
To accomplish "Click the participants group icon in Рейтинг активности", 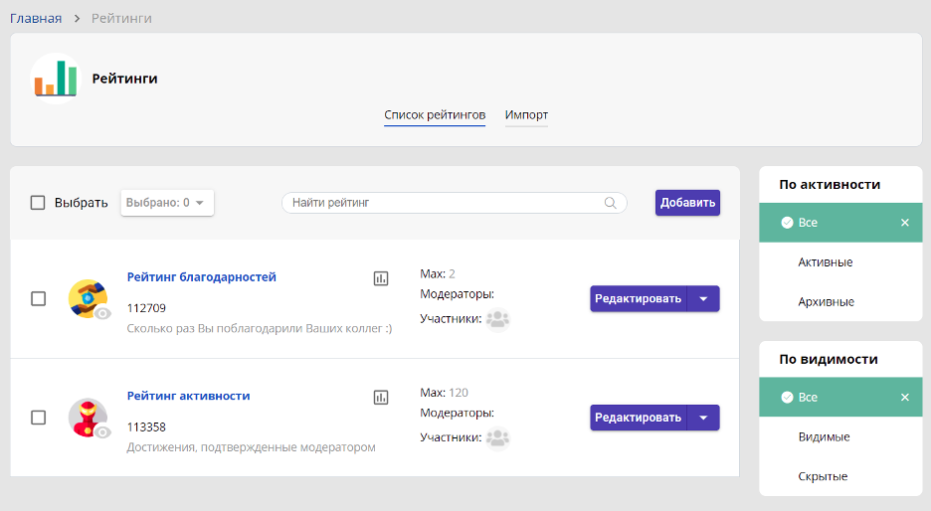I will point(497,437).
